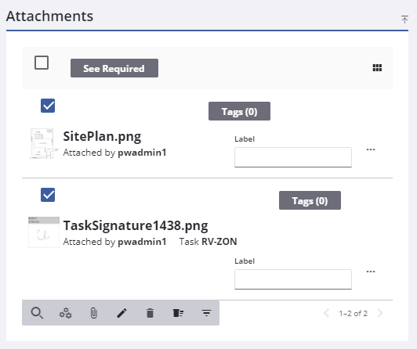Image resolution: width=417 pixels, height=349 pixels.
Task: Click the trash delete icon
Action: pos(150,313)
